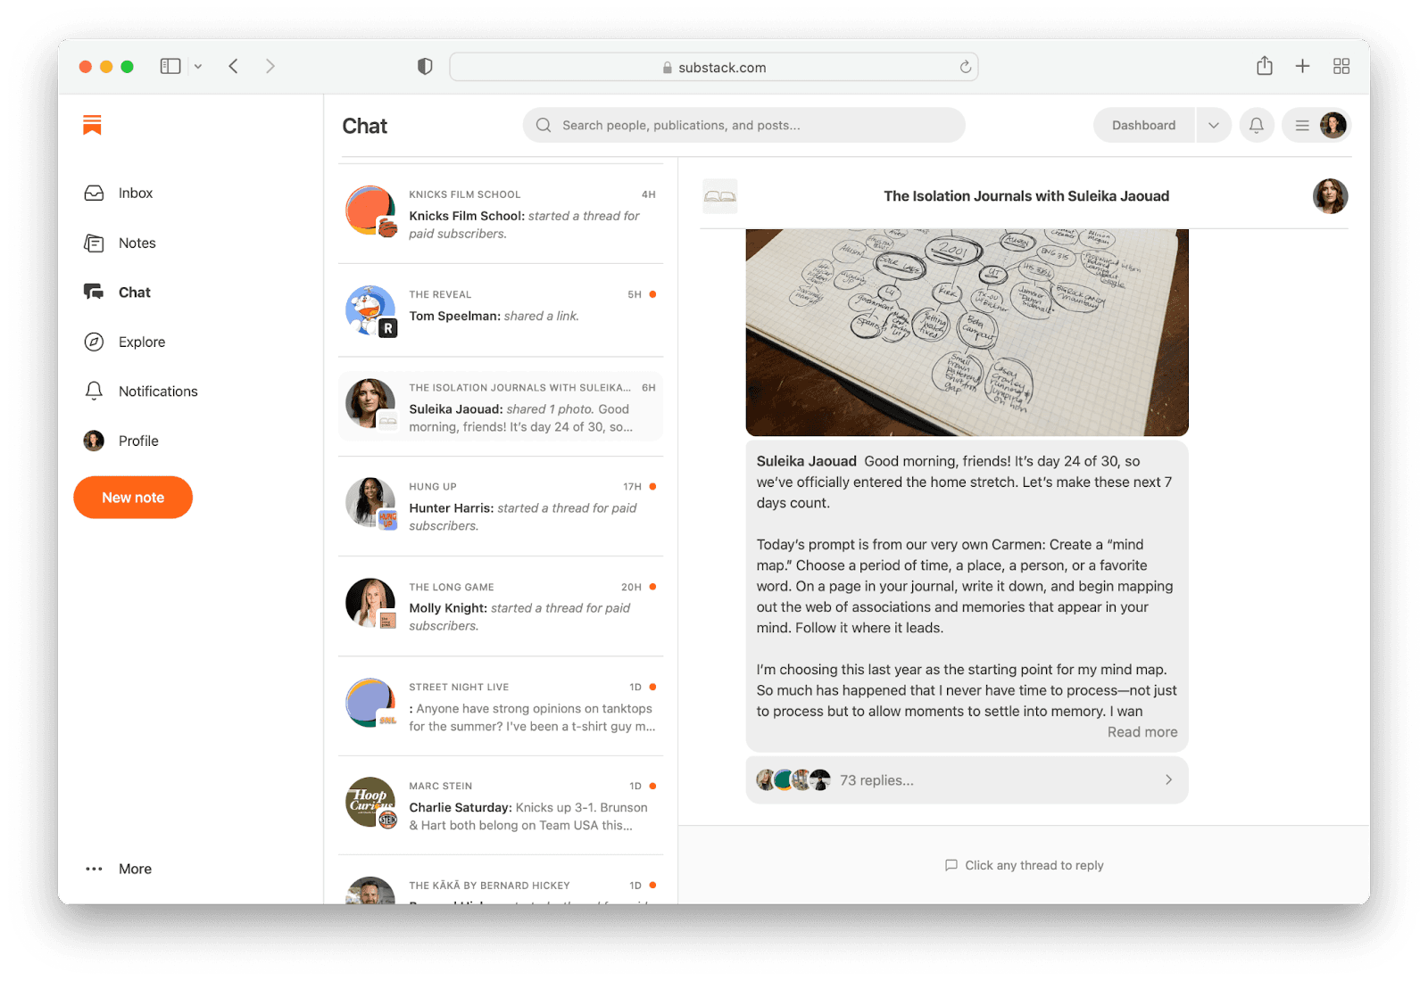Click the lock icon in address bar
1428x981 pixels.
click(x=667, y=68)
